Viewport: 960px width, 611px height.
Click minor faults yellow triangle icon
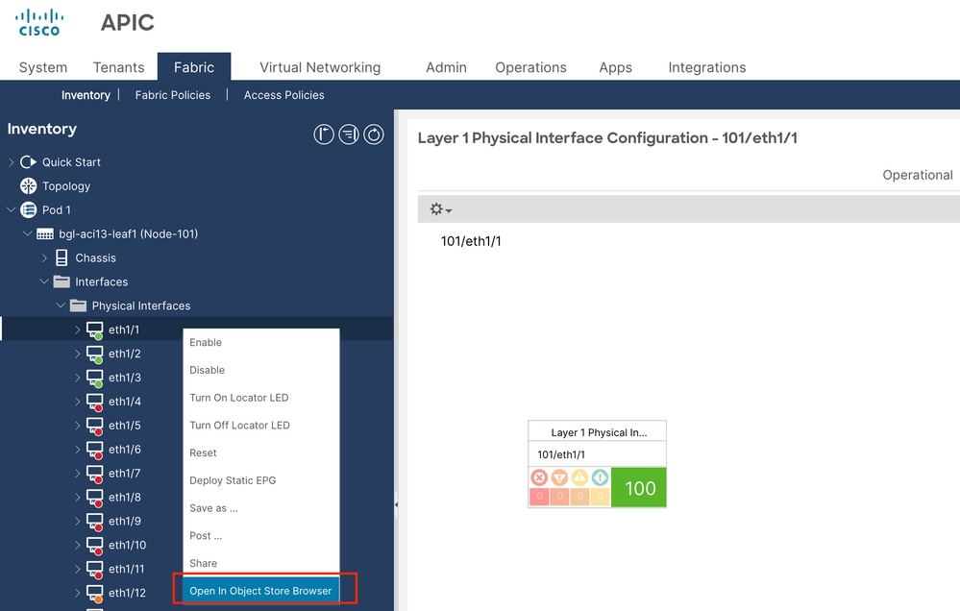579,477
